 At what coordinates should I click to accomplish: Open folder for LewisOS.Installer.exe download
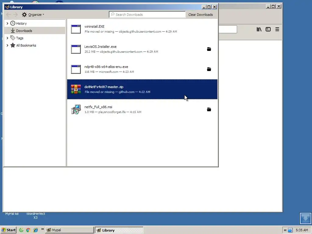209,49
